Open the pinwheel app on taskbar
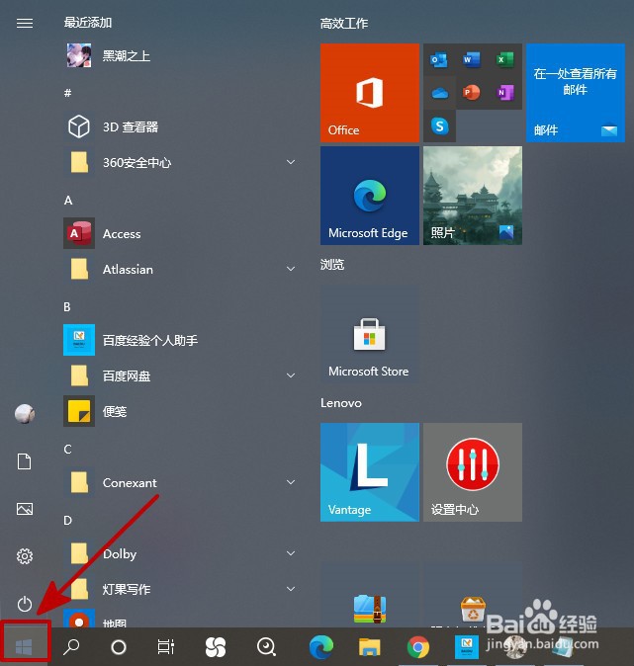The height and width of the screenshot is (666, 634). click(x=216, y=647)
